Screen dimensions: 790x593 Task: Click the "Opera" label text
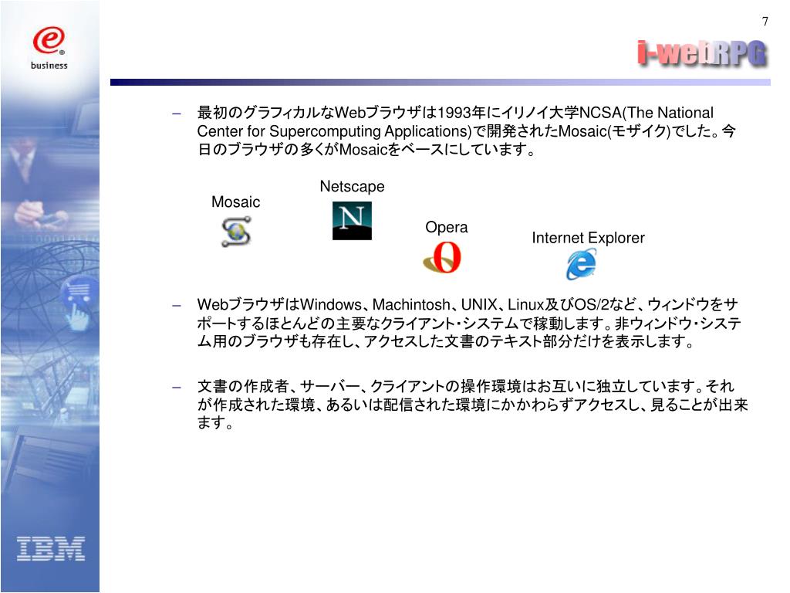[447, 228]
